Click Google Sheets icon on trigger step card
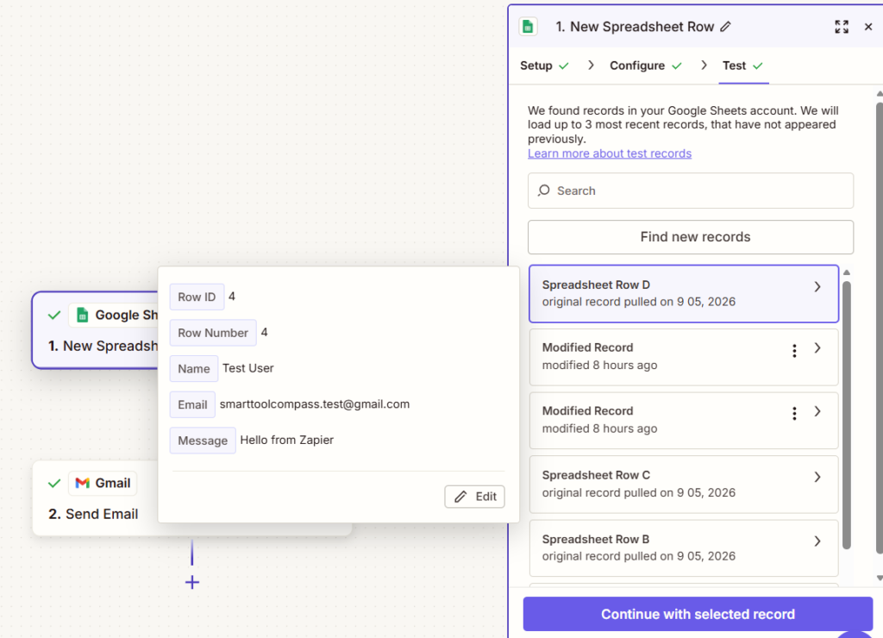Viewport: 883px width, 638px height. click(82, 315)
